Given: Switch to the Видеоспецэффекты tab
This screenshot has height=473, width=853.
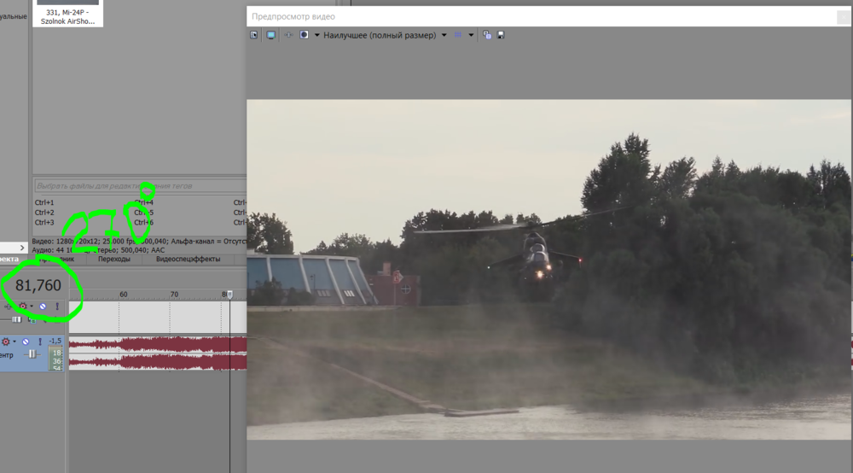Looking at the screenshot, I should pos(189,259).
